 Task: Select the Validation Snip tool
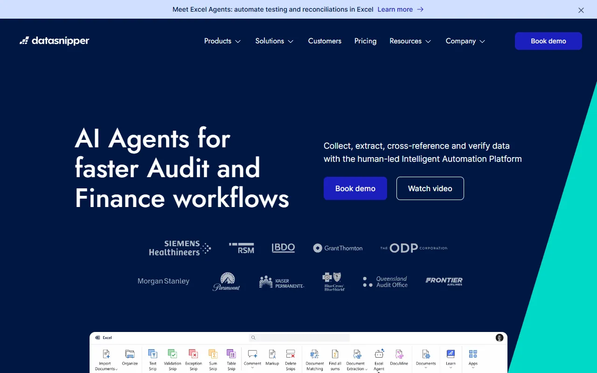[x=172, y=355]
